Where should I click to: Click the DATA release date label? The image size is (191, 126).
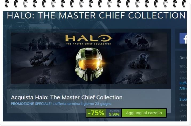[183, 111]
